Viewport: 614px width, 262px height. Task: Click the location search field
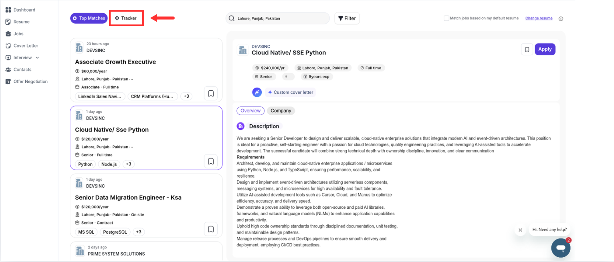point(278,18)
